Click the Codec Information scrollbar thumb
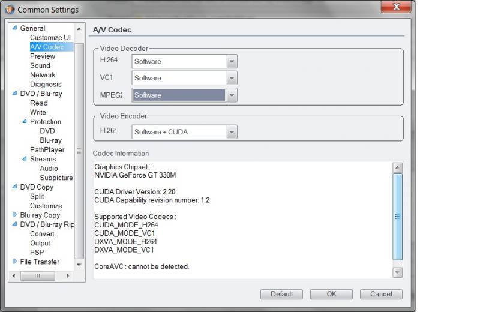498x312 pixels. pos(397,217)
